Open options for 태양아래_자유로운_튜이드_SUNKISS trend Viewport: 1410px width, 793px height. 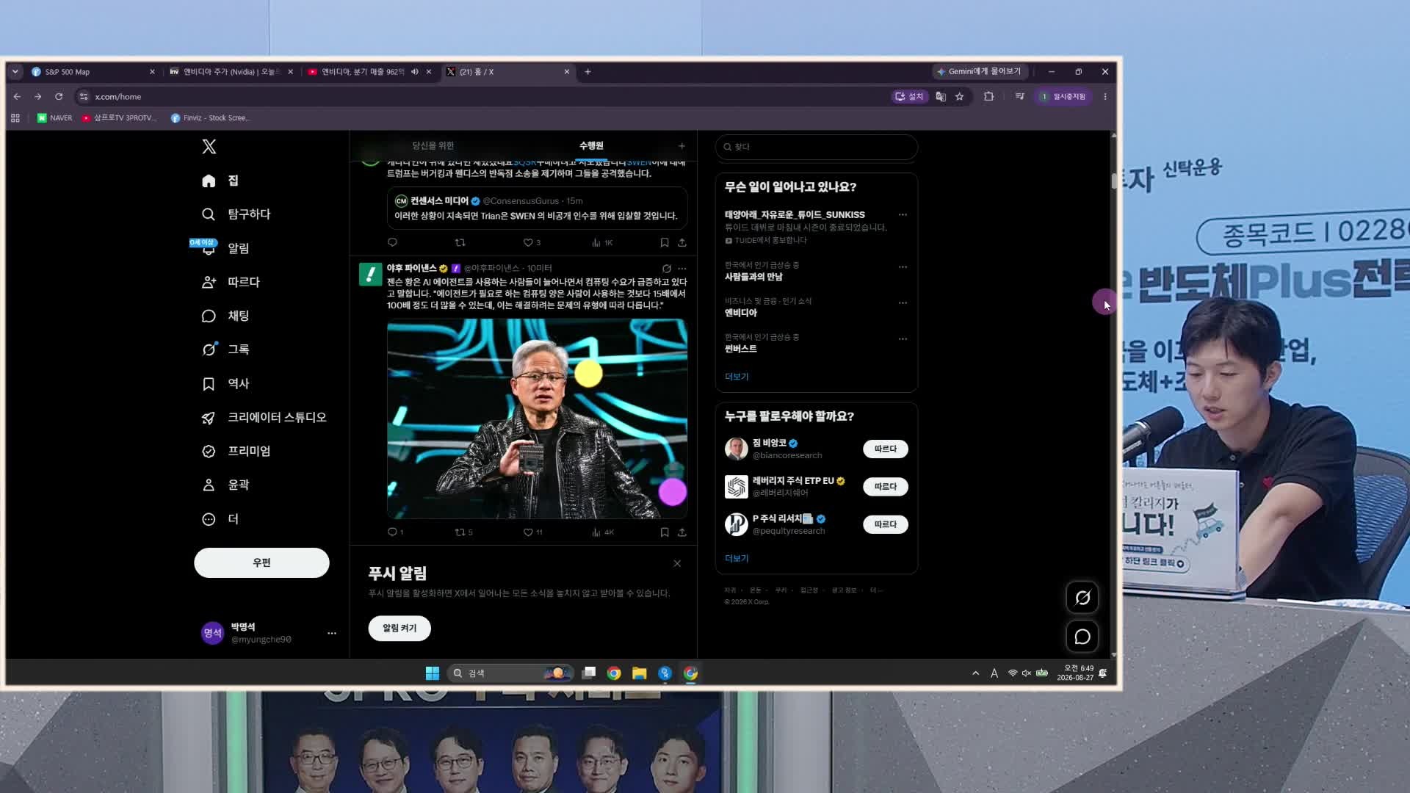[x=903, y=215]
